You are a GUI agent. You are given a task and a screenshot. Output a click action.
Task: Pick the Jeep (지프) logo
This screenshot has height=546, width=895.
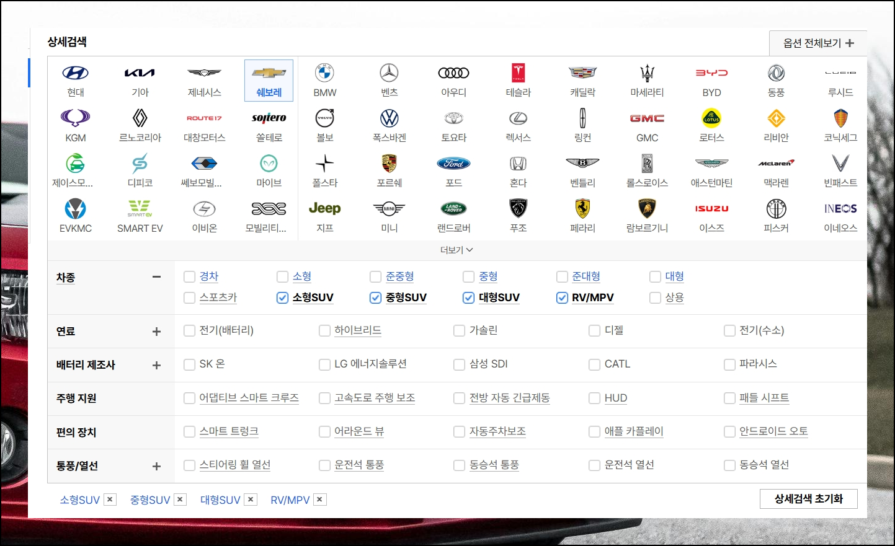tap(325, 208)
